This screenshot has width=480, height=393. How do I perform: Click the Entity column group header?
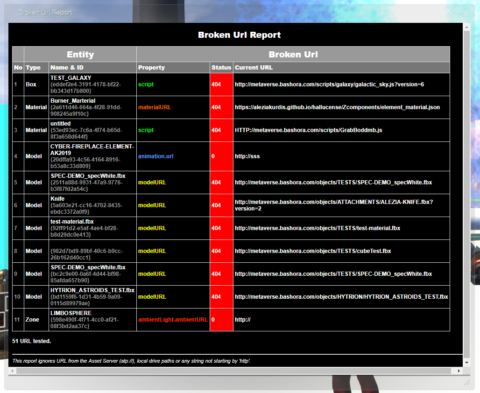point(80,55)
